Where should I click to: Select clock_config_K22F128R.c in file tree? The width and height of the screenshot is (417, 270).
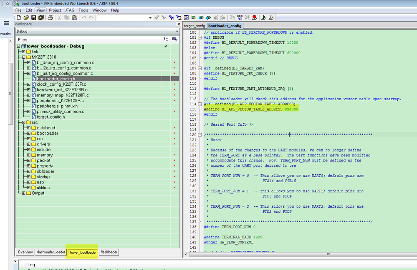61,84
